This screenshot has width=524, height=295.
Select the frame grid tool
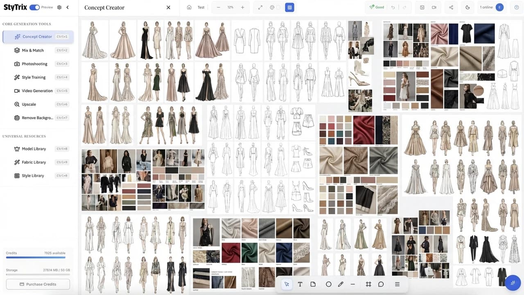(x=368, y=284)
